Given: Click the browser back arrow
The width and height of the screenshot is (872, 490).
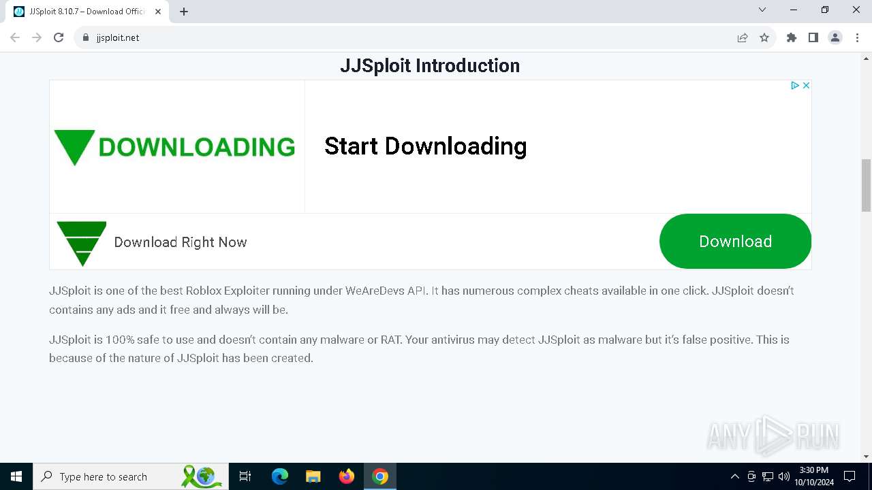Looking at the screenshot, I should pyautogui.click(x=15, y=37).
